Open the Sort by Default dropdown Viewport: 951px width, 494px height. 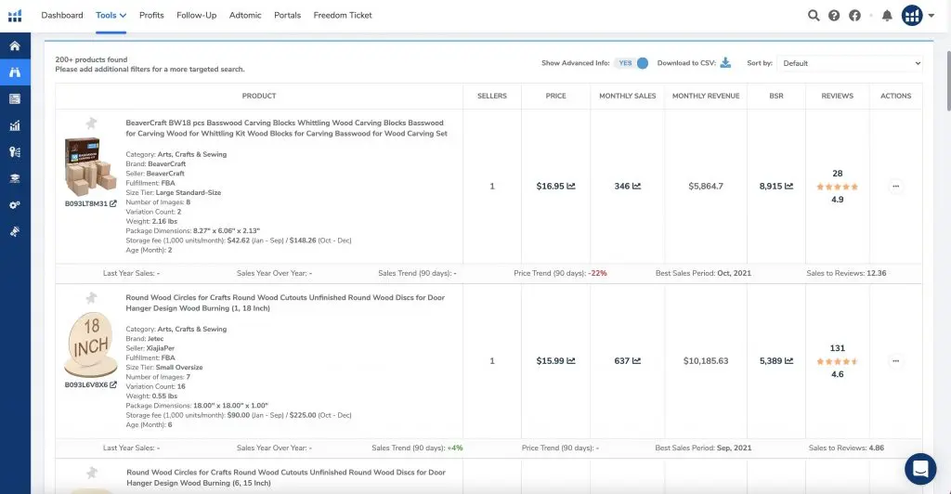[x=849, y=63]
